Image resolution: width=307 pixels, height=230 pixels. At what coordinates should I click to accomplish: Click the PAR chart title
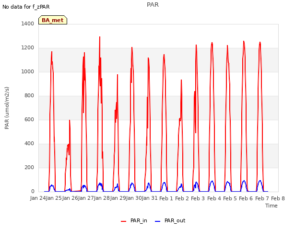153,5
